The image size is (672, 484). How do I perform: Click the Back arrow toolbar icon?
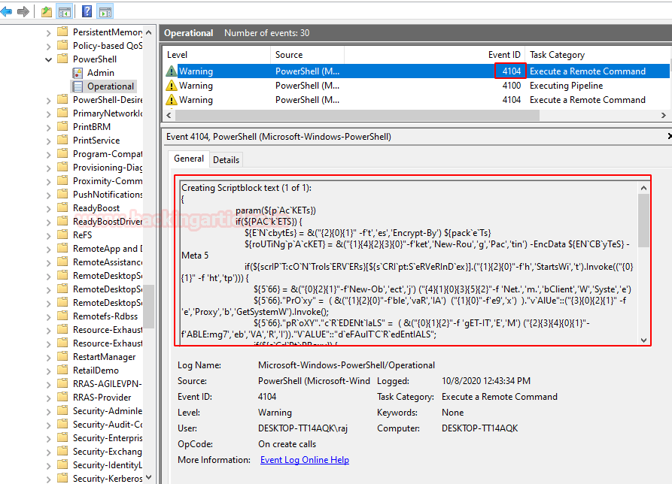pyautogui.click(x=6, y=11)
